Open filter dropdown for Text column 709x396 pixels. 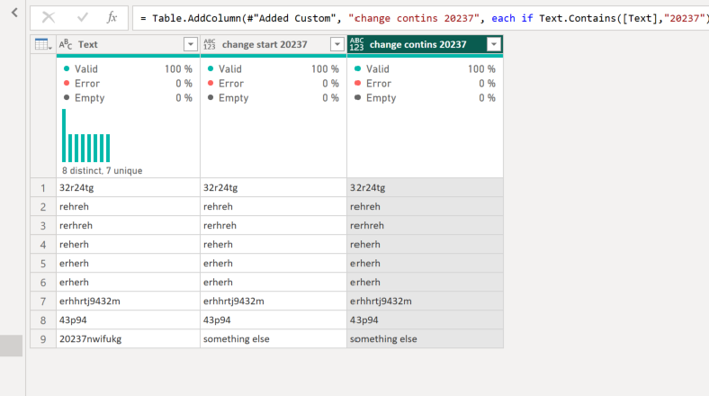click(x=191, y=44)
